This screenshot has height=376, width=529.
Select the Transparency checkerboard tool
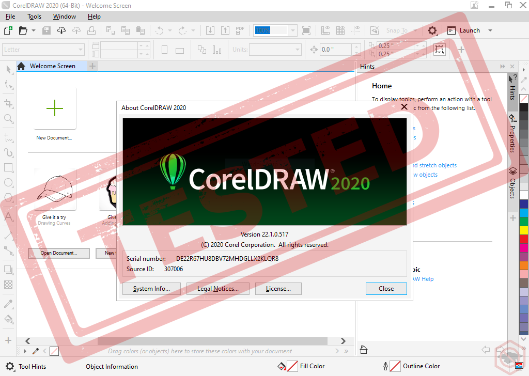coord(8,285)
